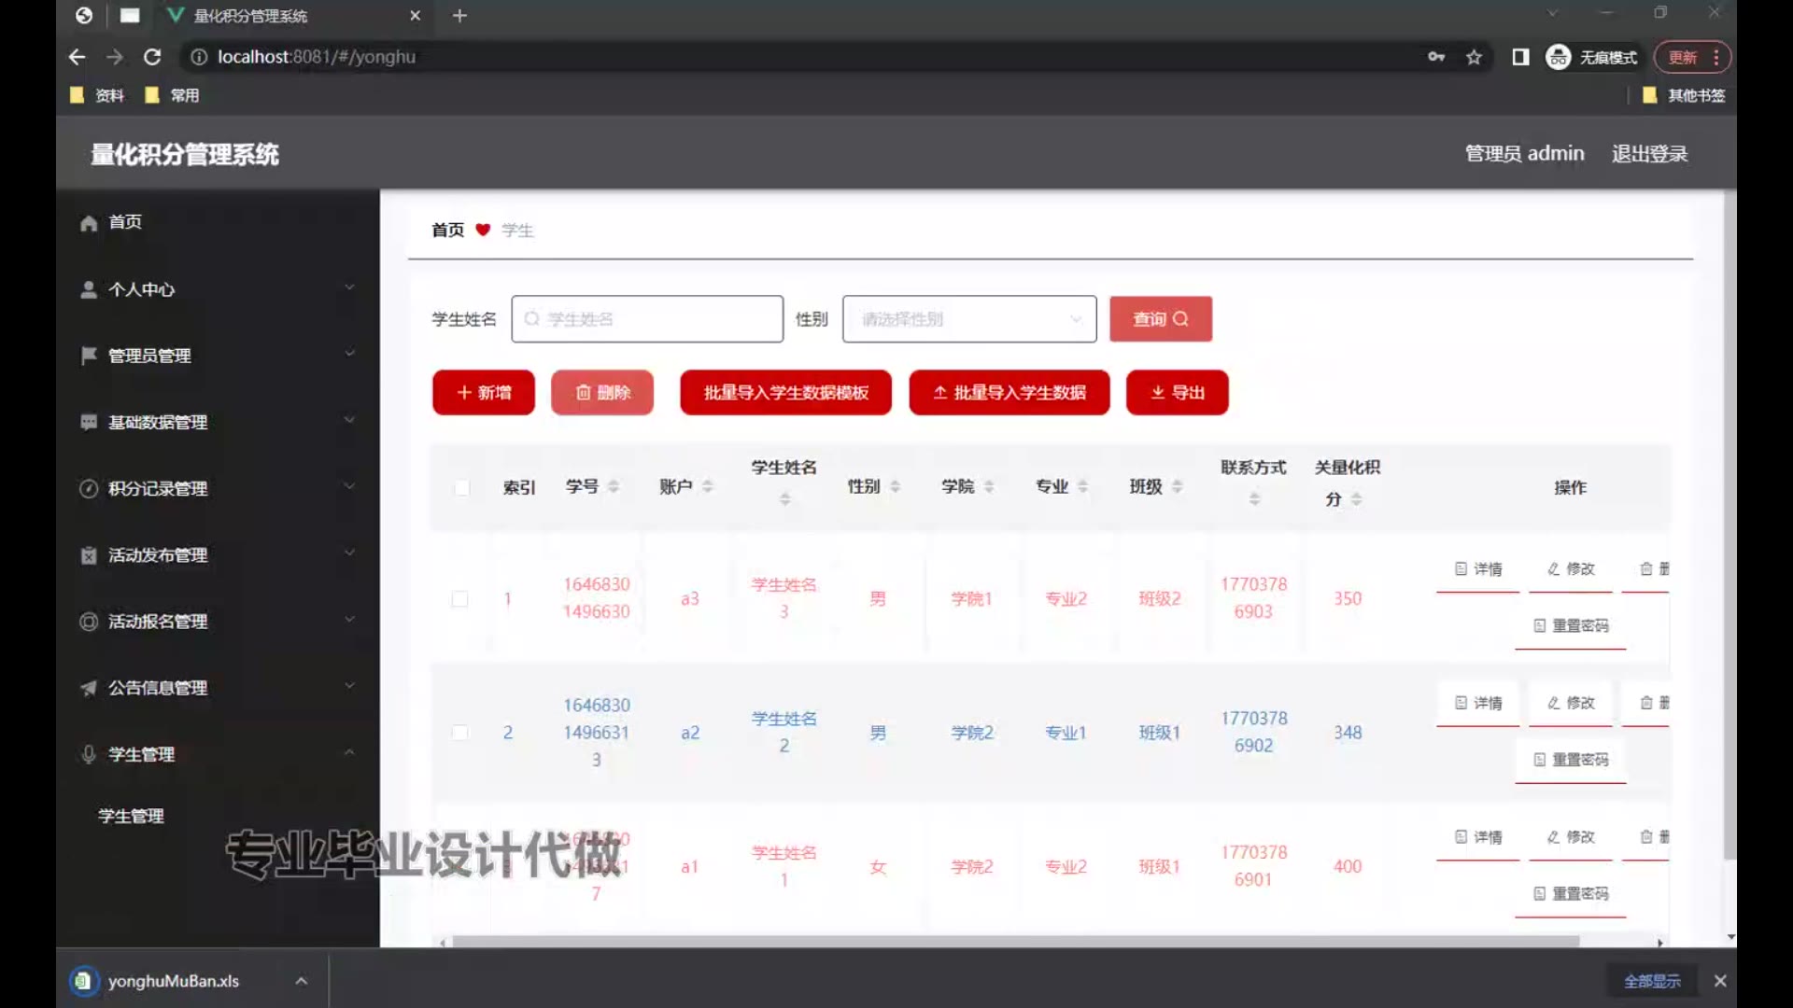Click the paper plane icon beside 公告信息管理
Image resolution: width=1793 pixels, height=1008 pixels.
tap(89, 688)
